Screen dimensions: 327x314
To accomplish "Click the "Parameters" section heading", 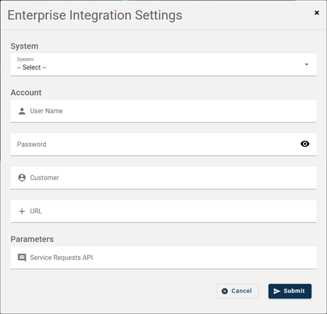I will pos(32,239).
